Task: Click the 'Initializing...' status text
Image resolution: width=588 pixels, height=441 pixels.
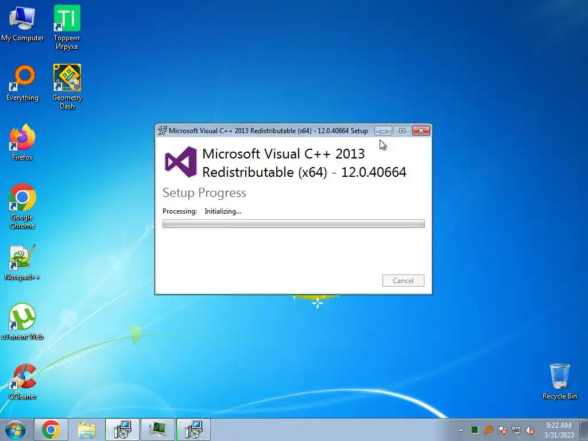Action: tap(223, 211)
